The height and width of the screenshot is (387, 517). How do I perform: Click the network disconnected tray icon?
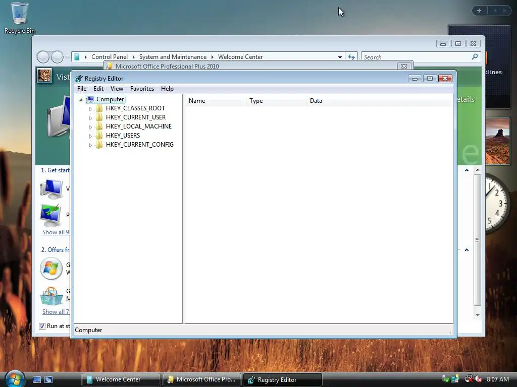(x=469, y=379)
